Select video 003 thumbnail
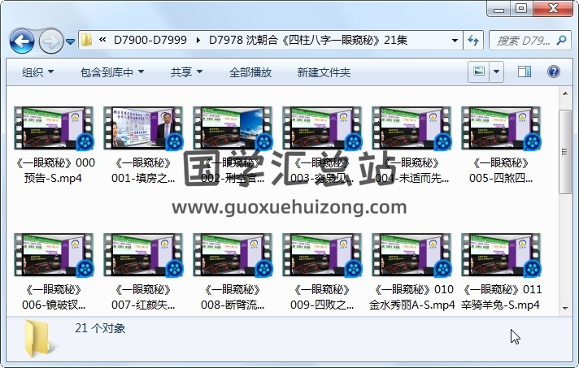The image size is (579, 368). [322, 128]
